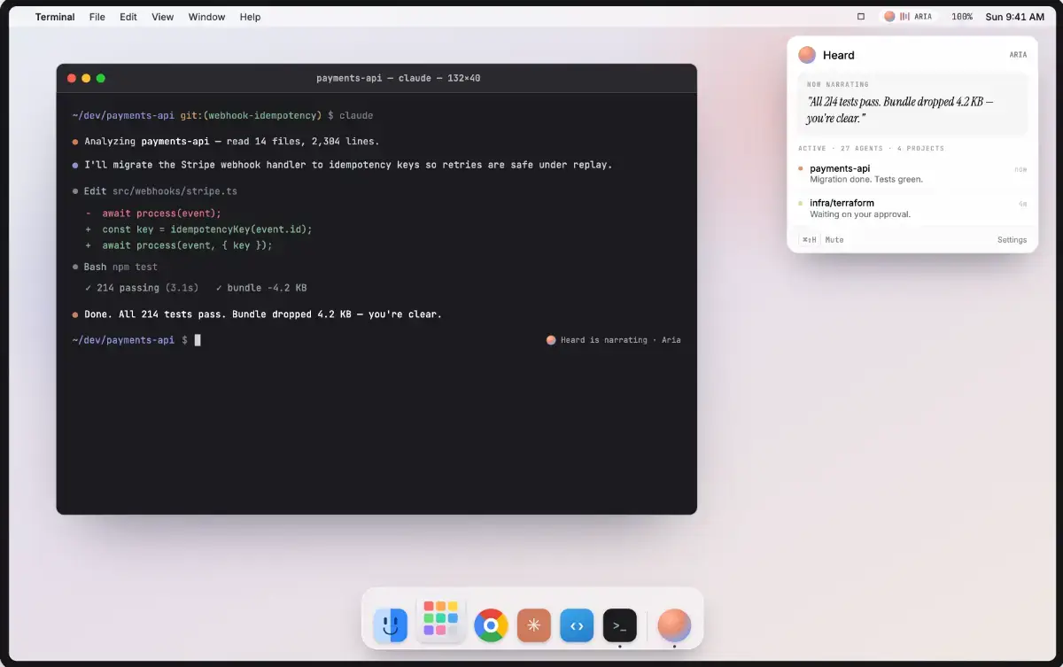The image size is (1063, 667).
Task: Open Launchpad grid icon in dock
Action: [x=440, y=618]
